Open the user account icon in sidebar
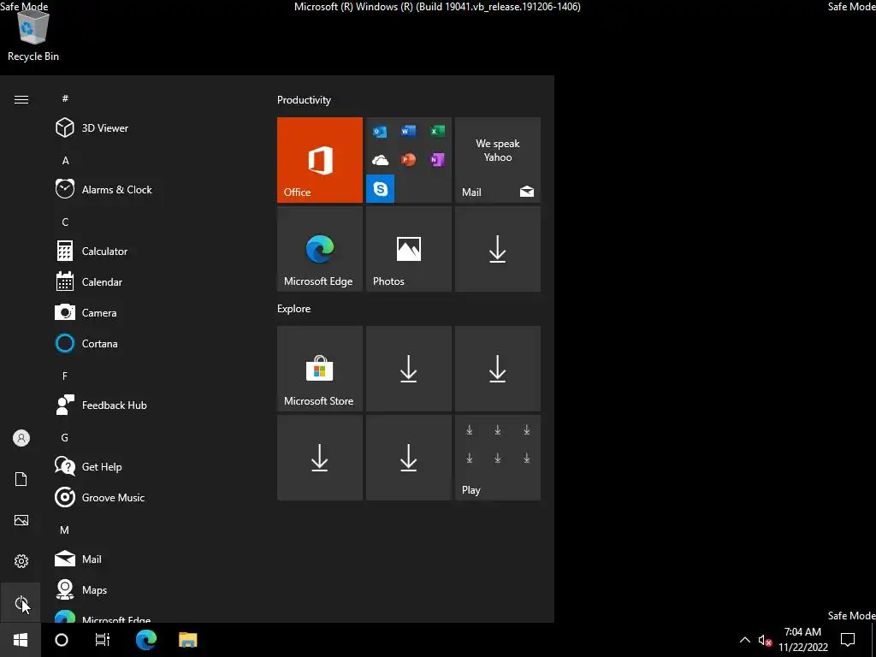 coord(21,438)
